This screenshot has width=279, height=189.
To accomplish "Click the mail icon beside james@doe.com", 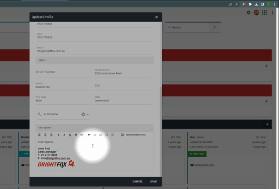I will point(192,165).
